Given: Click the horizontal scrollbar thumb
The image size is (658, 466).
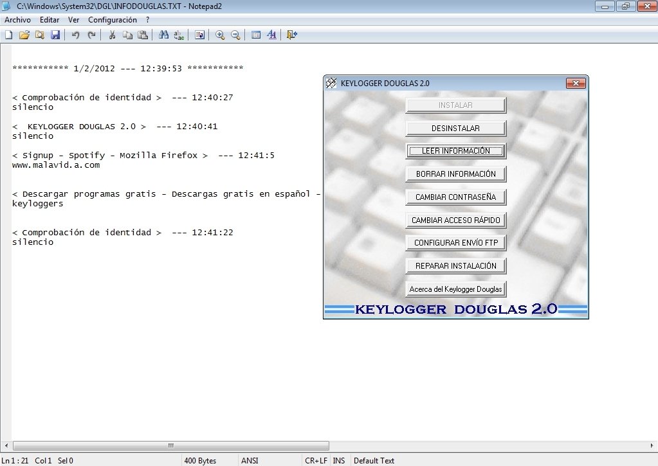Looking at the screenshot, I should pos(171,445).
